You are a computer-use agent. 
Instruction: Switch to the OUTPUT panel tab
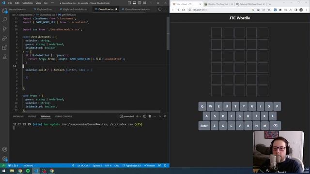pyautogui.click(x=32, y=116)
